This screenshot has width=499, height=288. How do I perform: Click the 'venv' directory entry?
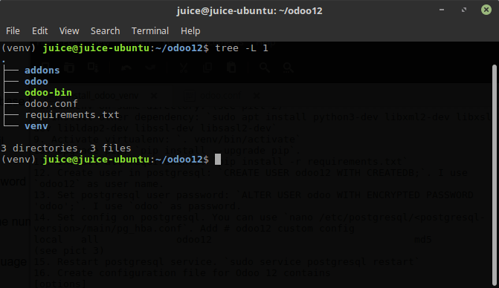click(36, 126)
